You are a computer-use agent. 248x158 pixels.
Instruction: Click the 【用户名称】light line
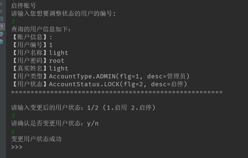pyautogui.click(x=40, y=53)
